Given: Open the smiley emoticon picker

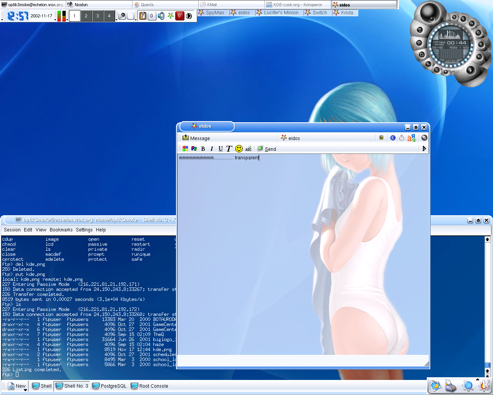Looking at the screenshot, I should [239, 149].
